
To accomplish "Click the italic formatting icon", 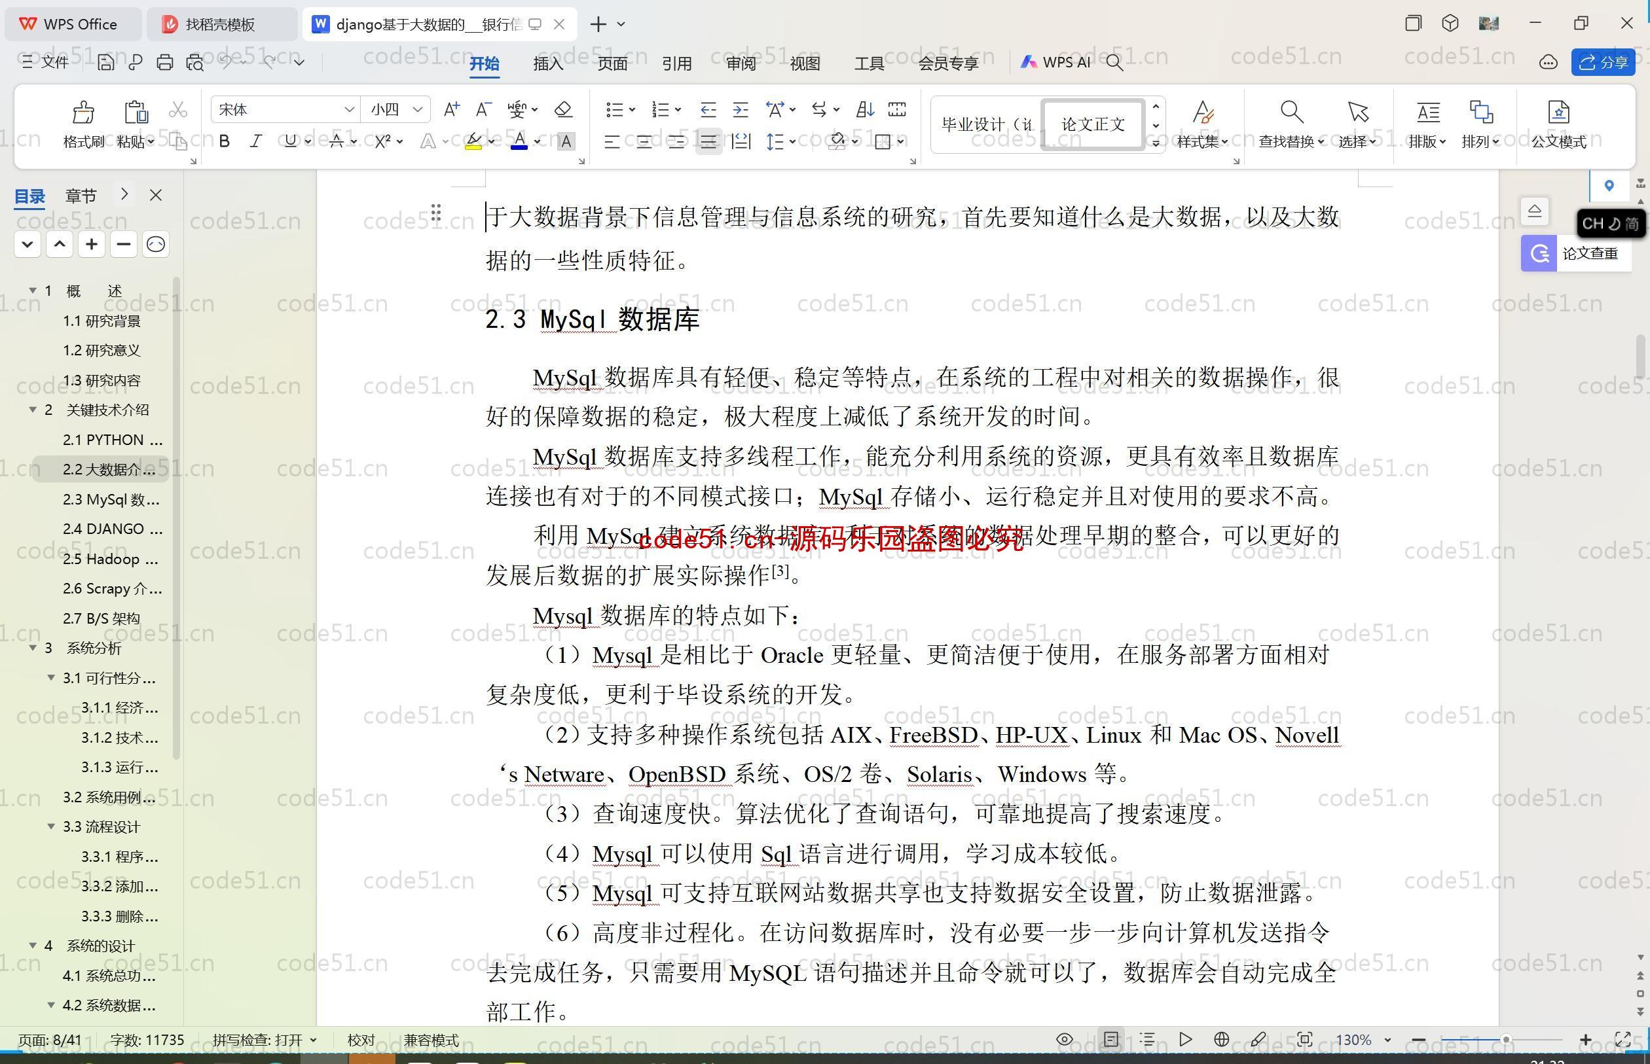I will click(256, 142).
